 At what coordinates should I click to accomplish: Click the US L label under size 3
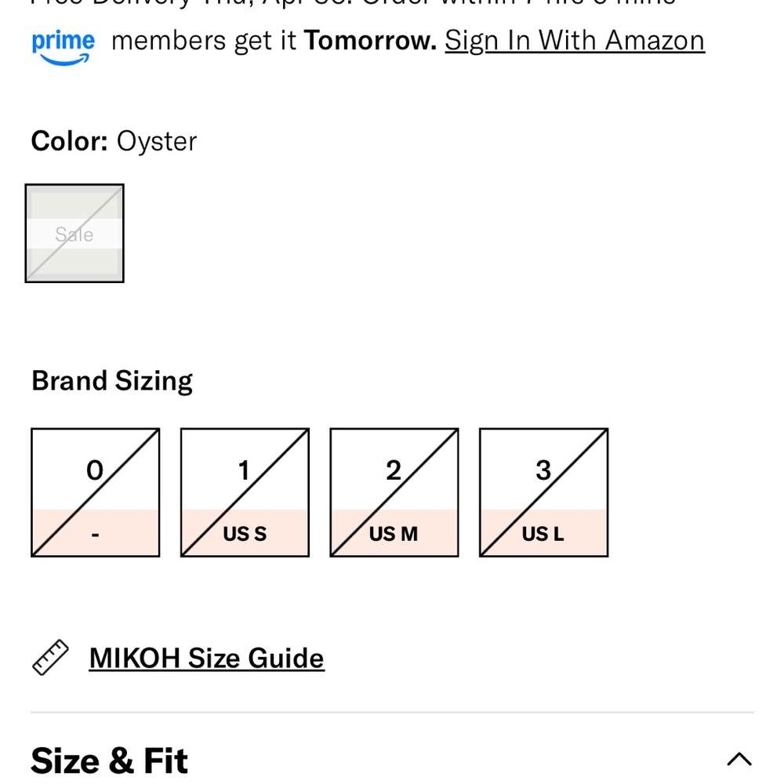[543, 534]
